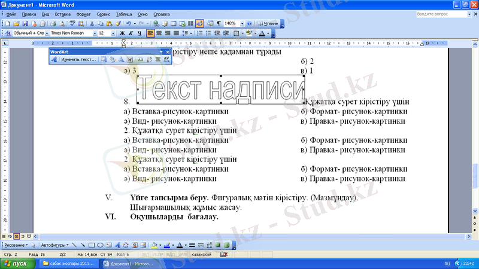
Task: Toggle show paragraph marks (¶)
Action: pos(219,23)
